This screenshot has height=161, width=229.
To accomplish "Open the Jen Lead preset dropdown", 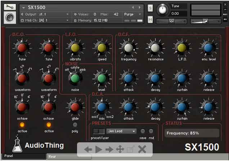I will tap(121, 131).
